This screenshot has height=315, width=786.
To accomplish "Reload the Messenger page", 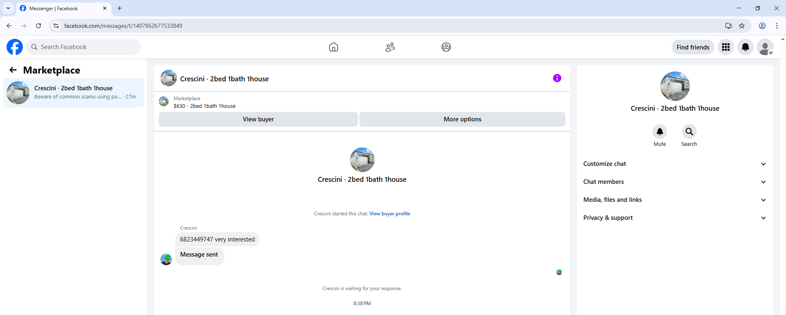I will coord(38,26).
